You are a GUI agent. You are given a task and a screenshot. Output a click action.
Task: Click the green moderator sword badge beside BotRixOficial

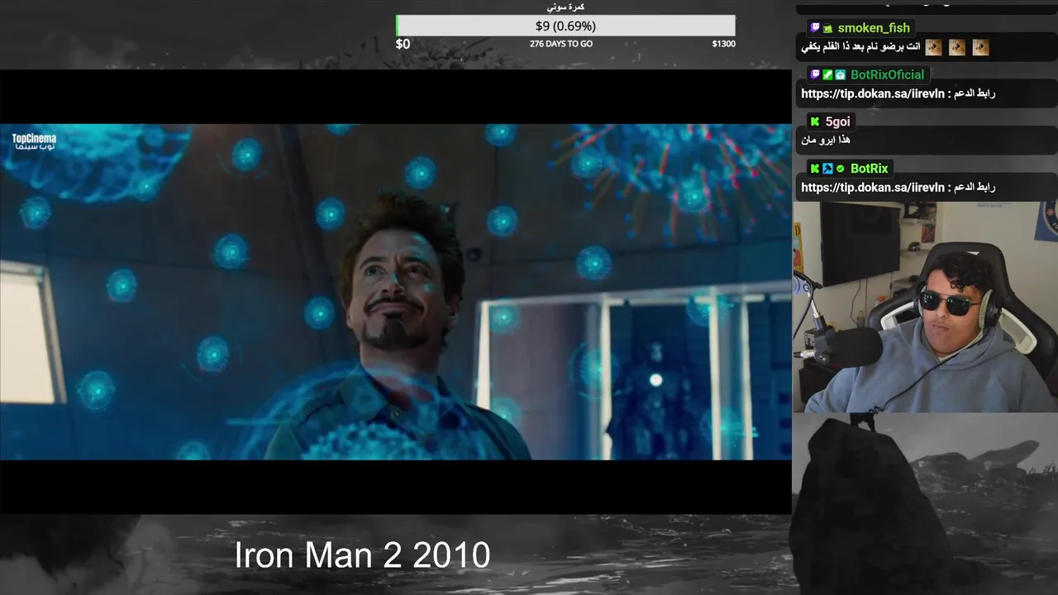point(827,74)
